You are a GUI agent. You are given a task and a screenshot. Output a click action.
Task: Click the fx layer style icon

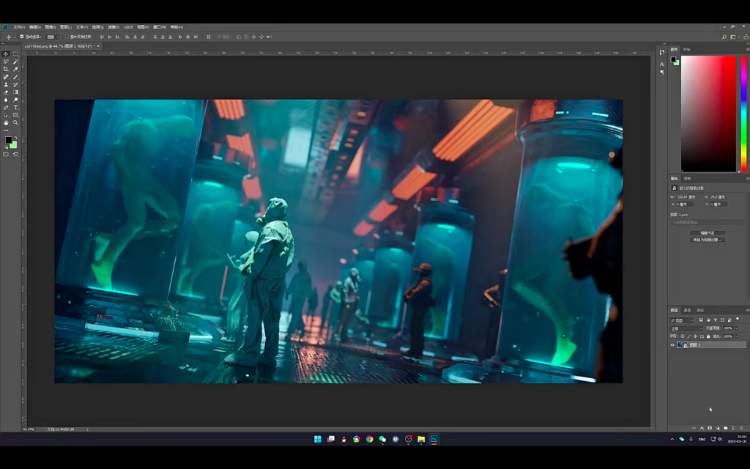[x=702, y=428]
